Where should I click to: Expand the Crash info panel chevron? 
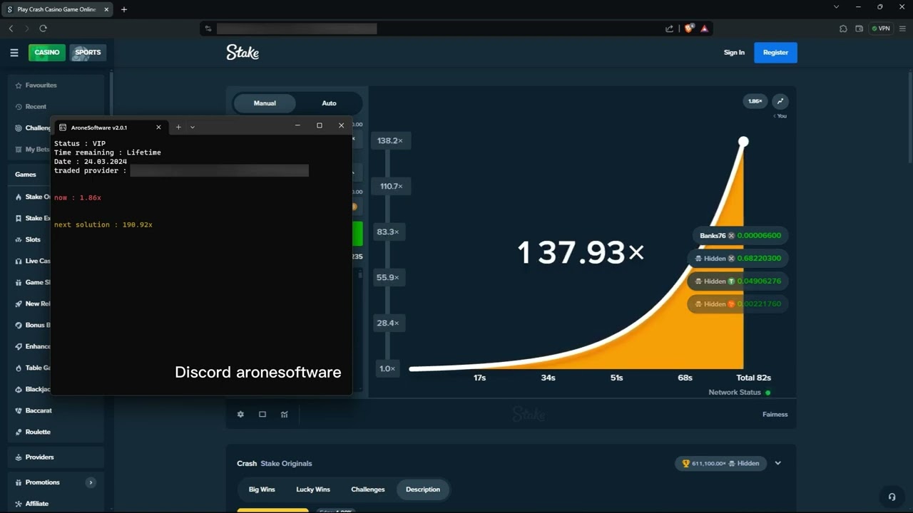[x=778, y=463]
